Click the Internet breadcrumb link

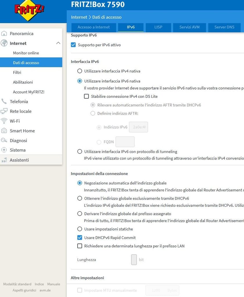click(x=79, y=17)
